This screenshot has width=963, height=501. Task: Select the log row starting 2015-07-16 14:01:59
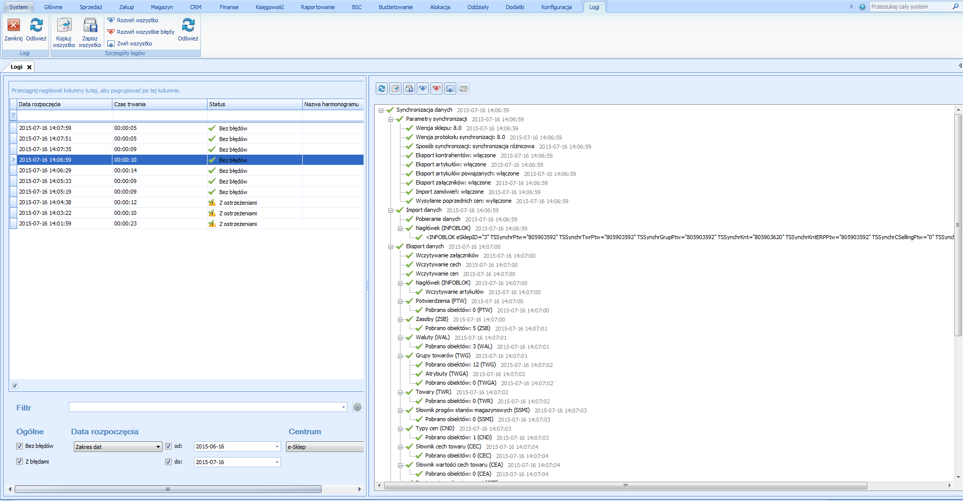click(x=186, y=223)
